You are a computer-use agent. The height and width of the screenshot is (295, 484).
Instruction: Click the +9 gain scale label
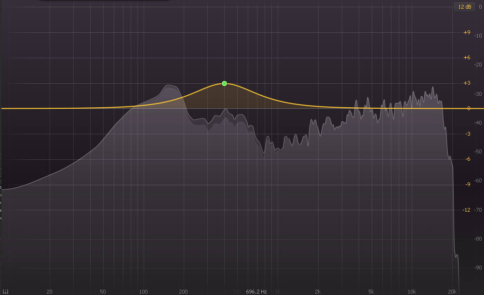467,33
